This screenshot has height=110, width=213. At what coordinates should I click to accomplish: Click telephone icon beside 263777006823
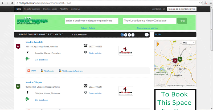[85, 46]
